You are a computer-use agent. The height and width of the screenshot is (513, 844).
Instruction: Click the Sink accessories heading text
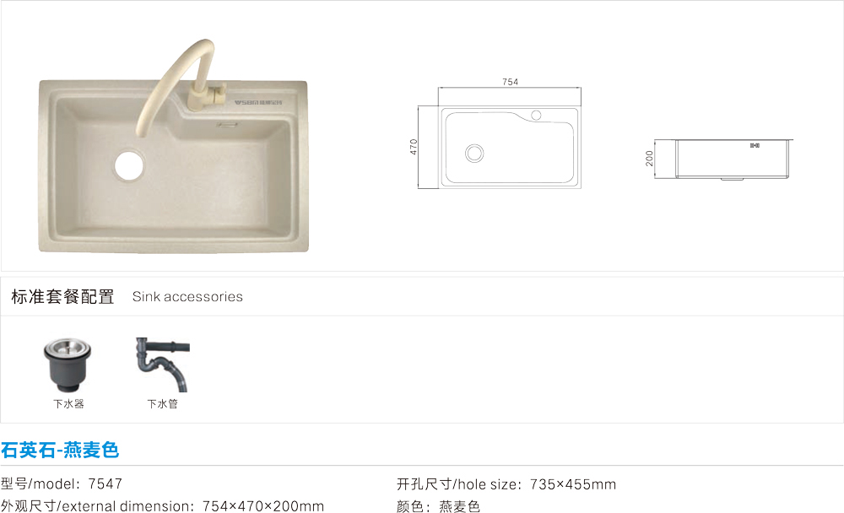click(187, 297)
